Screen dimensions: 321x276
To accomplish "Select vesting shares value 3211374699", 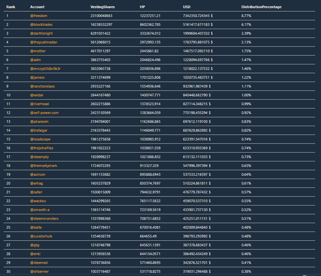I will [101, 77].
